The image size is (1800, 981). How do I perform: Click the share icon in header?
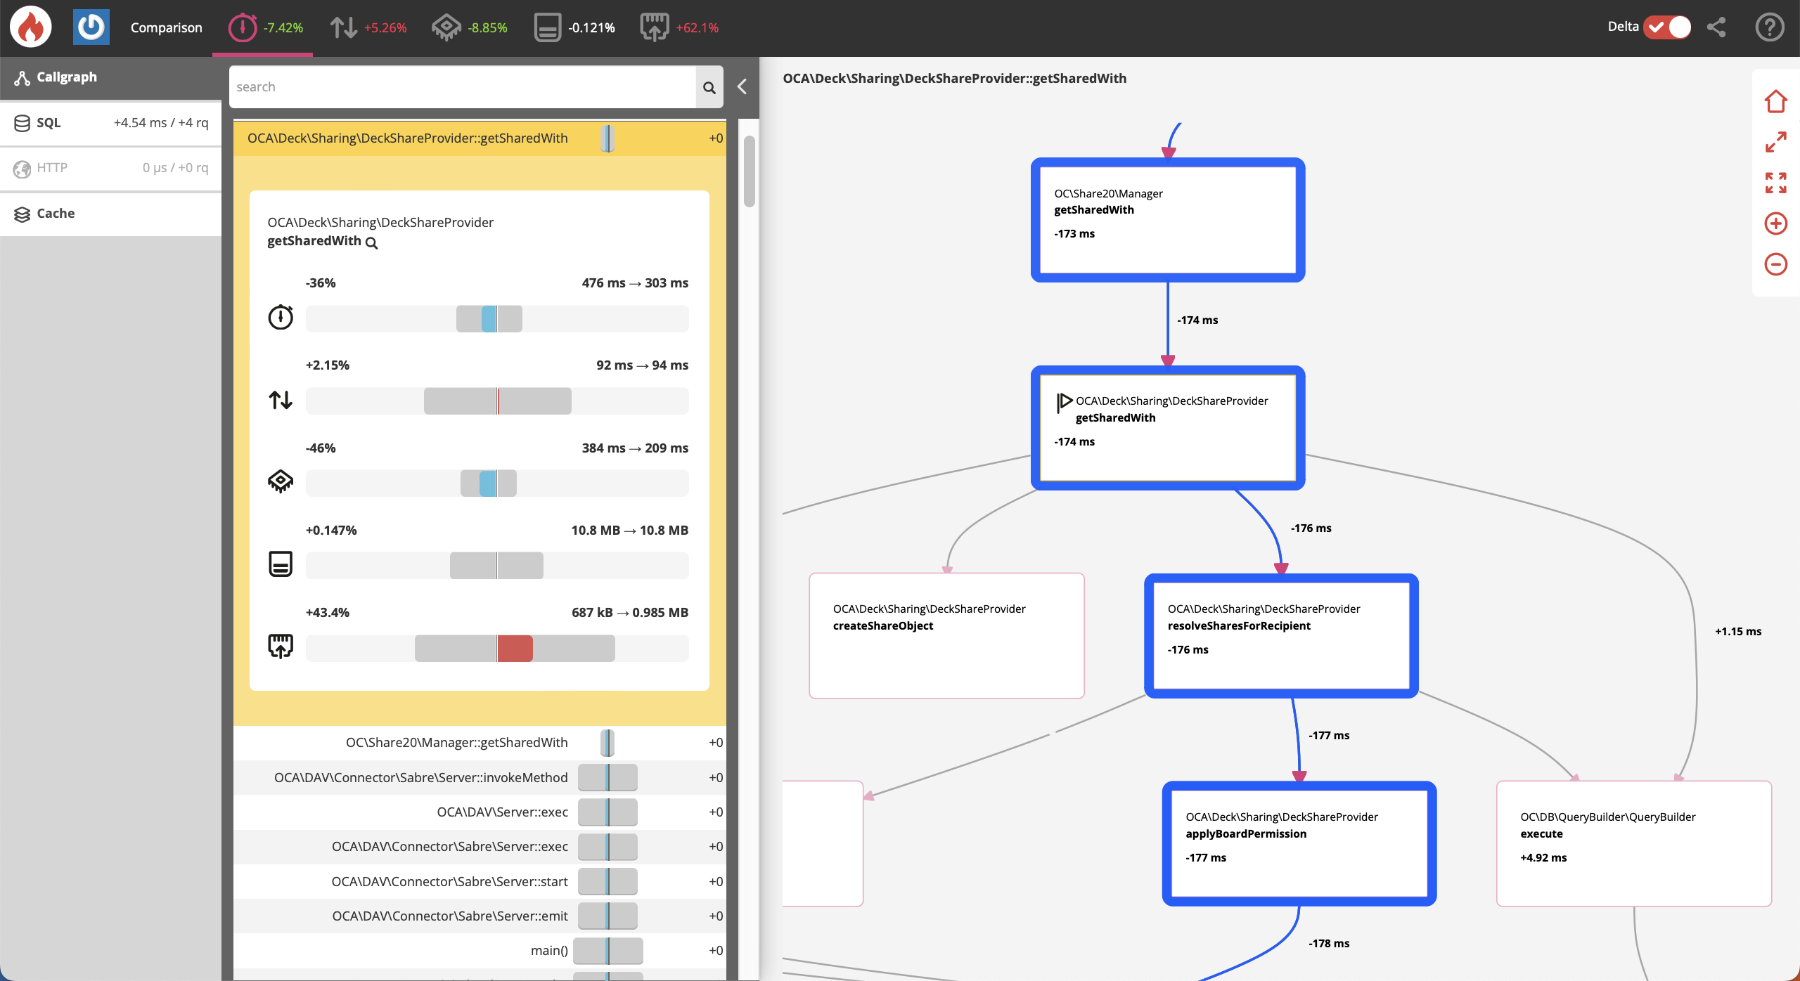pyautogui.click(x=1716, y=27)
